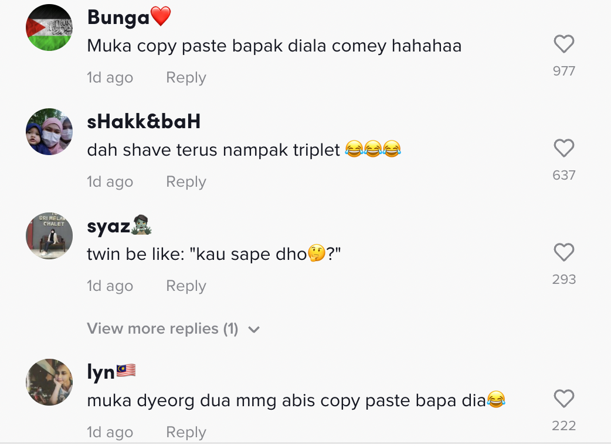Click the chevron beside View more replies

click(254, 330)
